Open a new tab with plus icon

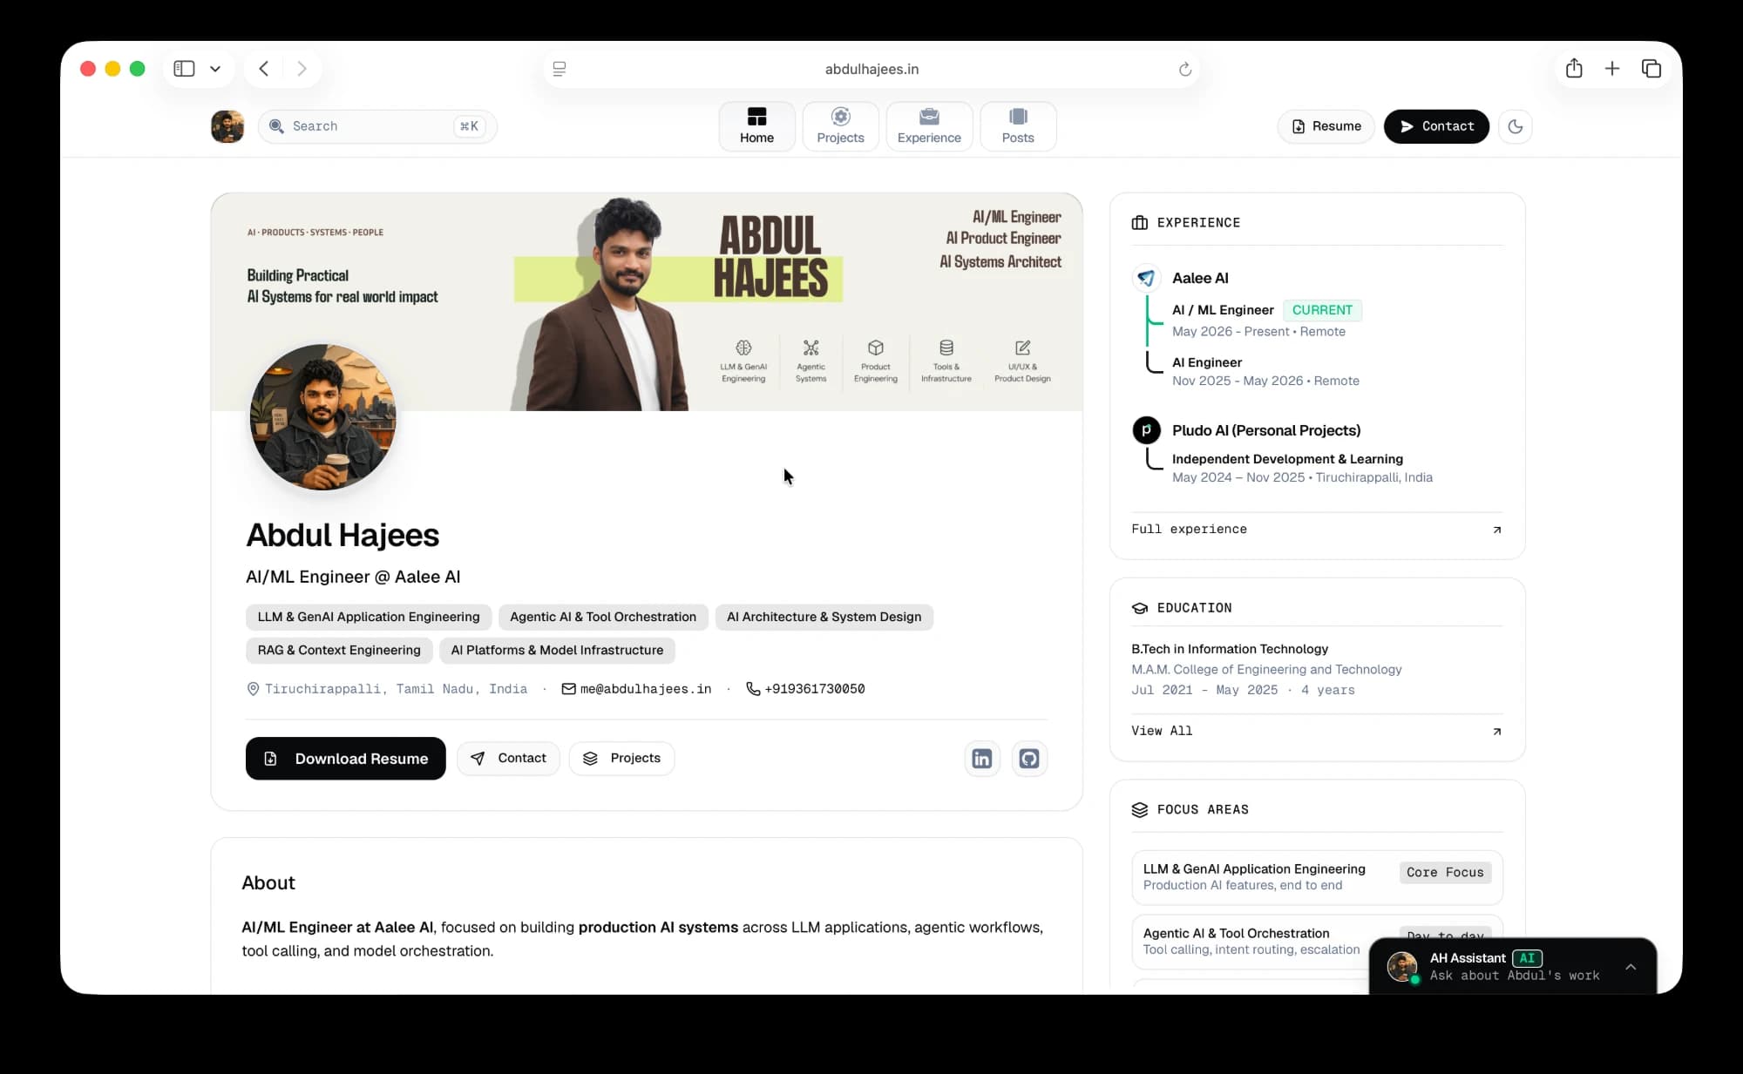pos(1612,69)
